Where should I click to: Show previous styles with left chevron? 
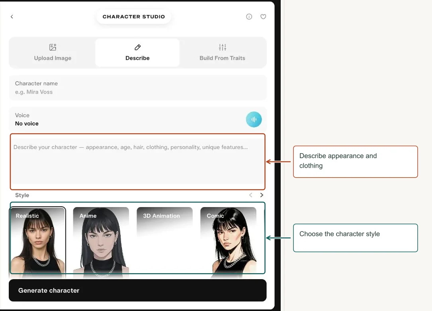tap(251, 195)
